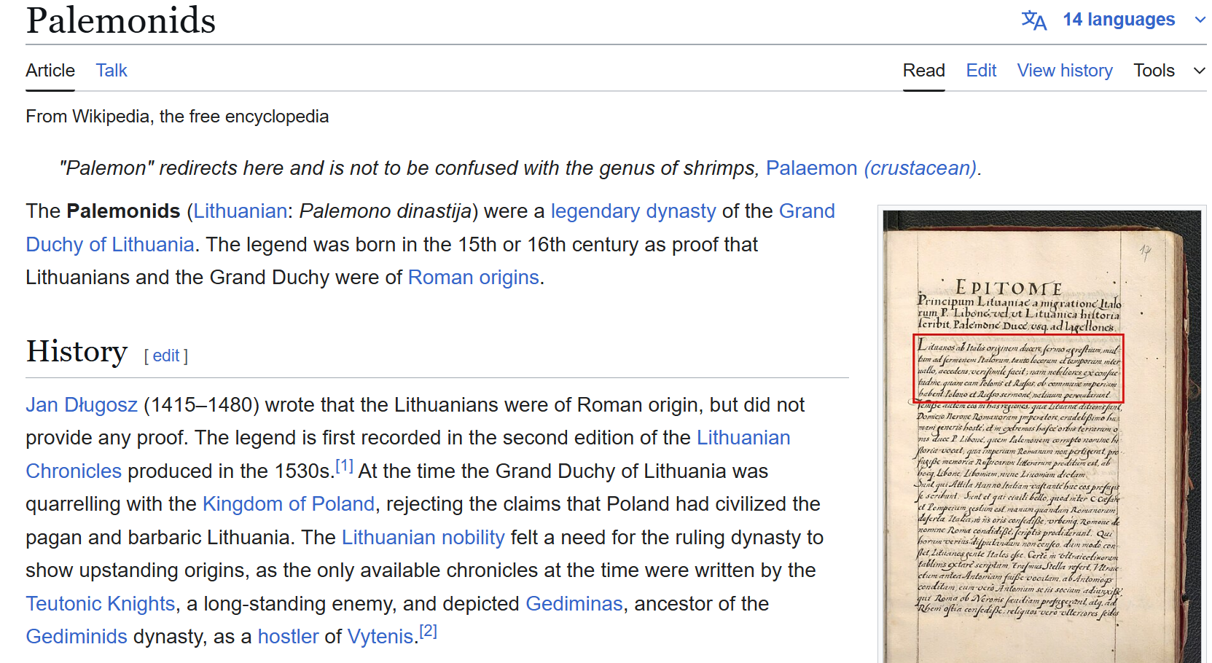
Task: Open the Kingdom of Poland link
Action: click(x=289, y=504)
